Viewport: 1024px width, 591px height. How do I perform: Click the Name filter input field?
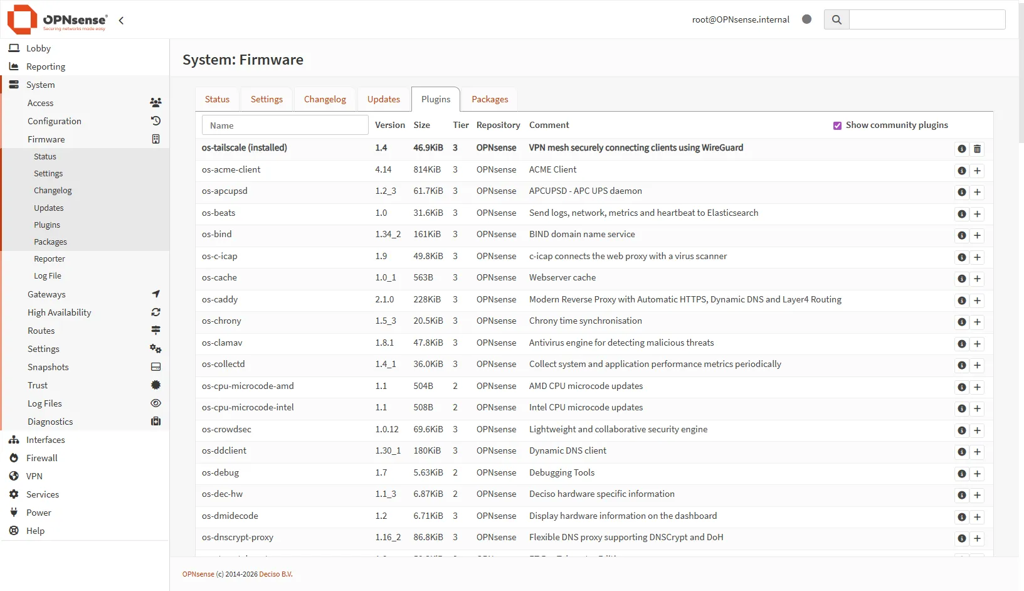tap(284, 125)
